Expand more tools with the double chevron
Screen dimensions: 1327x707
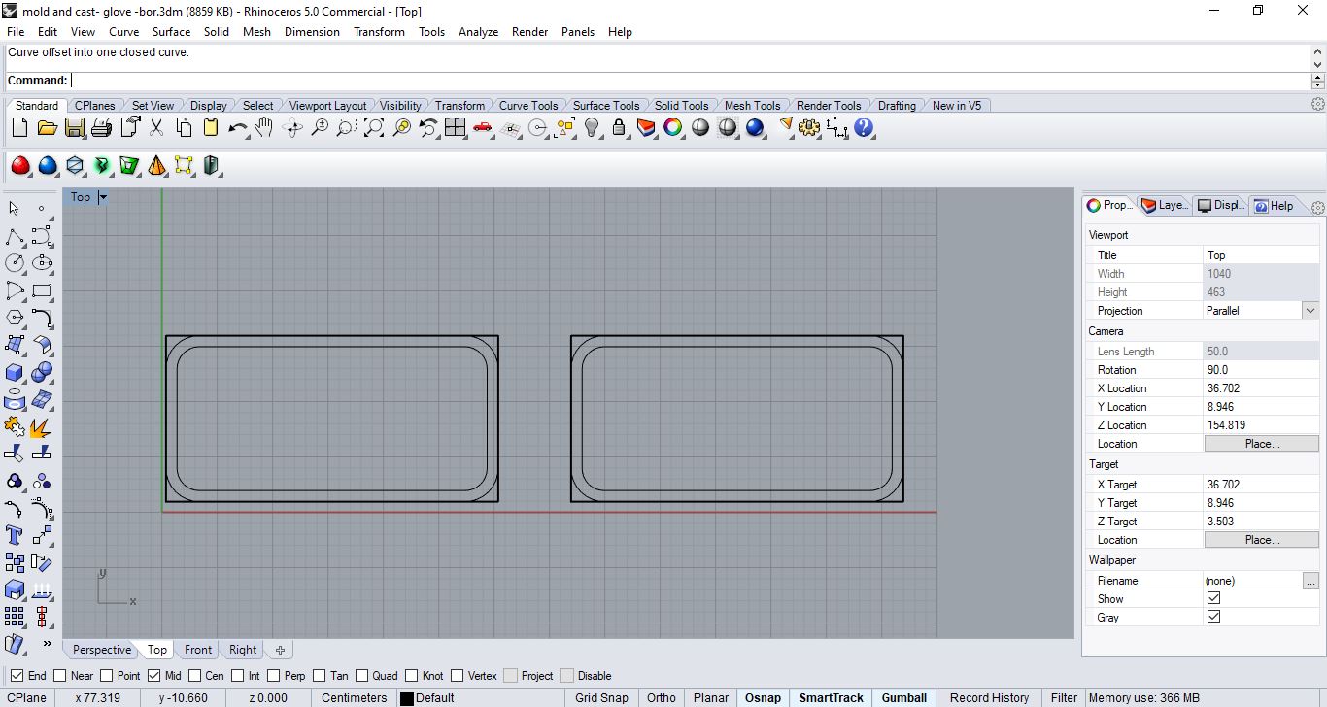point(47,643)
